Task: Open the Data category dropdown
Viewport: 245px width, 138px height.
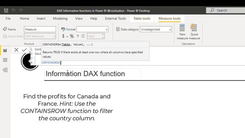Action: coord(156,29)
